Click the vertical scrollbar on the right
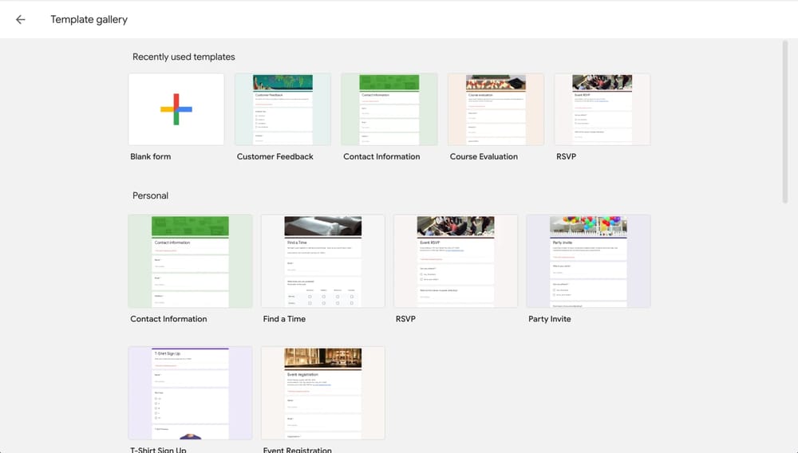798x453 pixels. coord(785,120)
